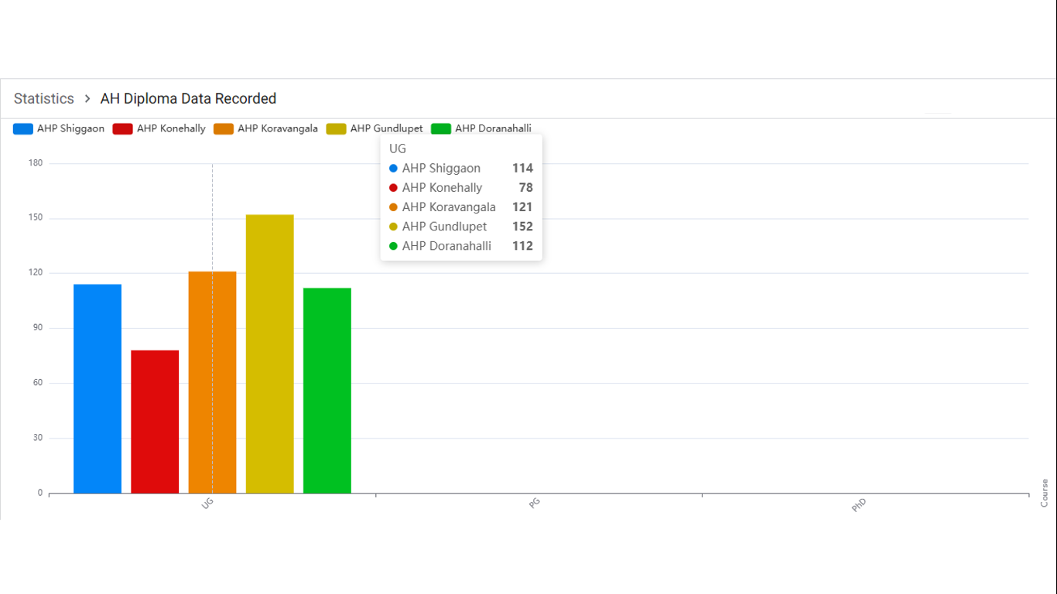The width and height of the screenshot is (1057, 594).
Task: Click the PG category axis label
Action: point(534,504)
